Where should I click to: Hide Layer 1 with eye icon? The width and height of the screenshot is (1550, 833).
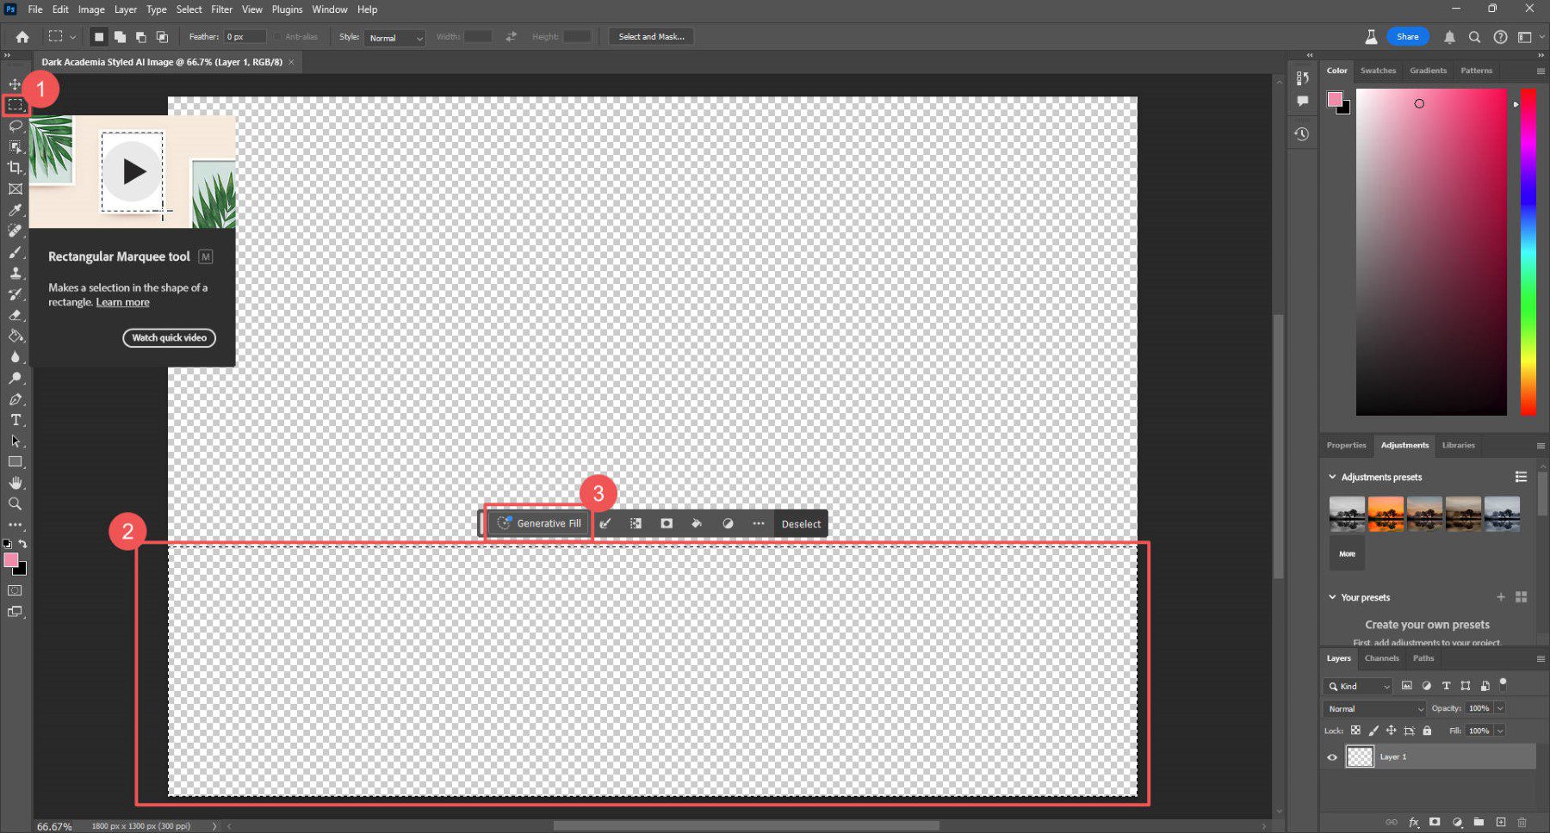pos(1332,757)
